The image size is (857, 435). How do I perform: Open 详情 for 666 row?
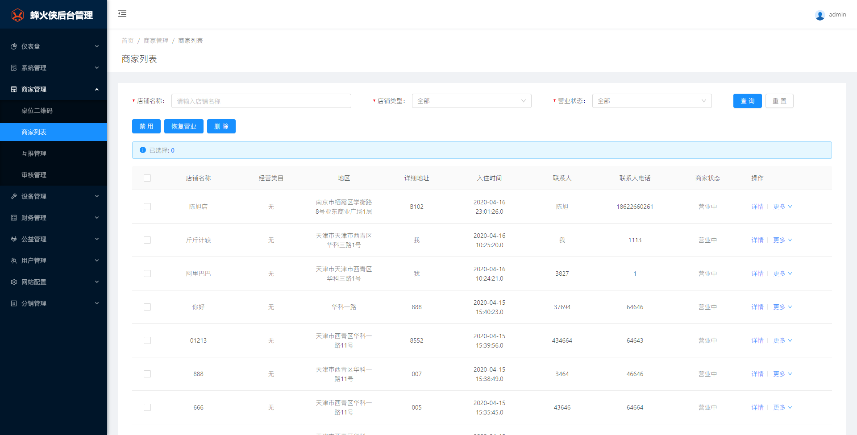(x=757, y=407)
